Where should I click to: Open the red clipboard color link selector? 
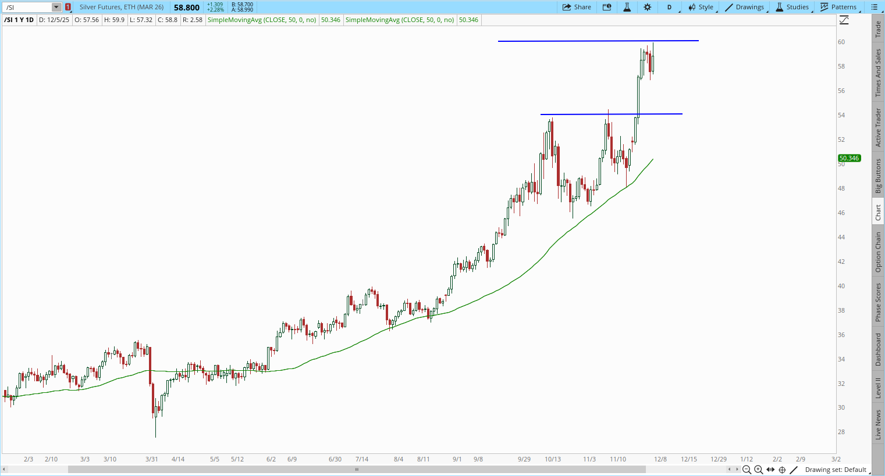[68, 7]
